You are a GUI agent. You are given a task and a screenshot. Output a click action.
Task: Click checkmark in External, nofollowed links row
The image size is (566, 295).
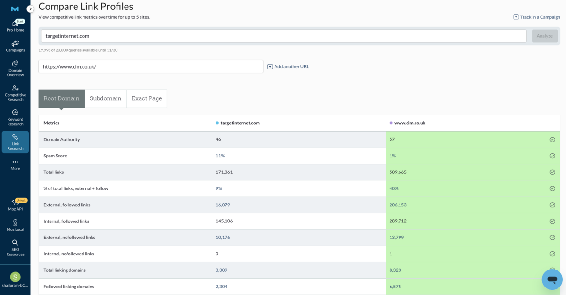552,238
